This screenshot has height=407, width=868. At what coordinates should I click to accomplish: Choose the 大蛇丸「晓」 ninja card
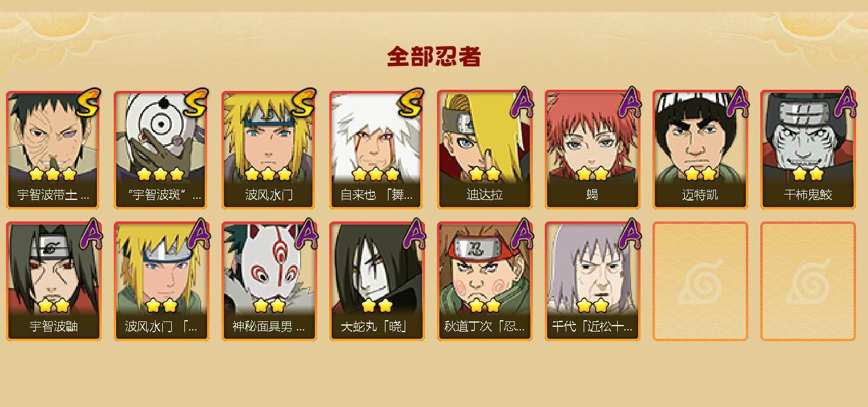click(377, 281)
